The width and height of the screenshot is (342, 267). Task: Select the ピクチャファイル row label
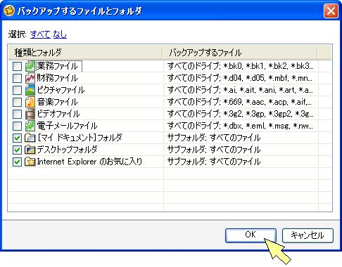click(61, 90)
